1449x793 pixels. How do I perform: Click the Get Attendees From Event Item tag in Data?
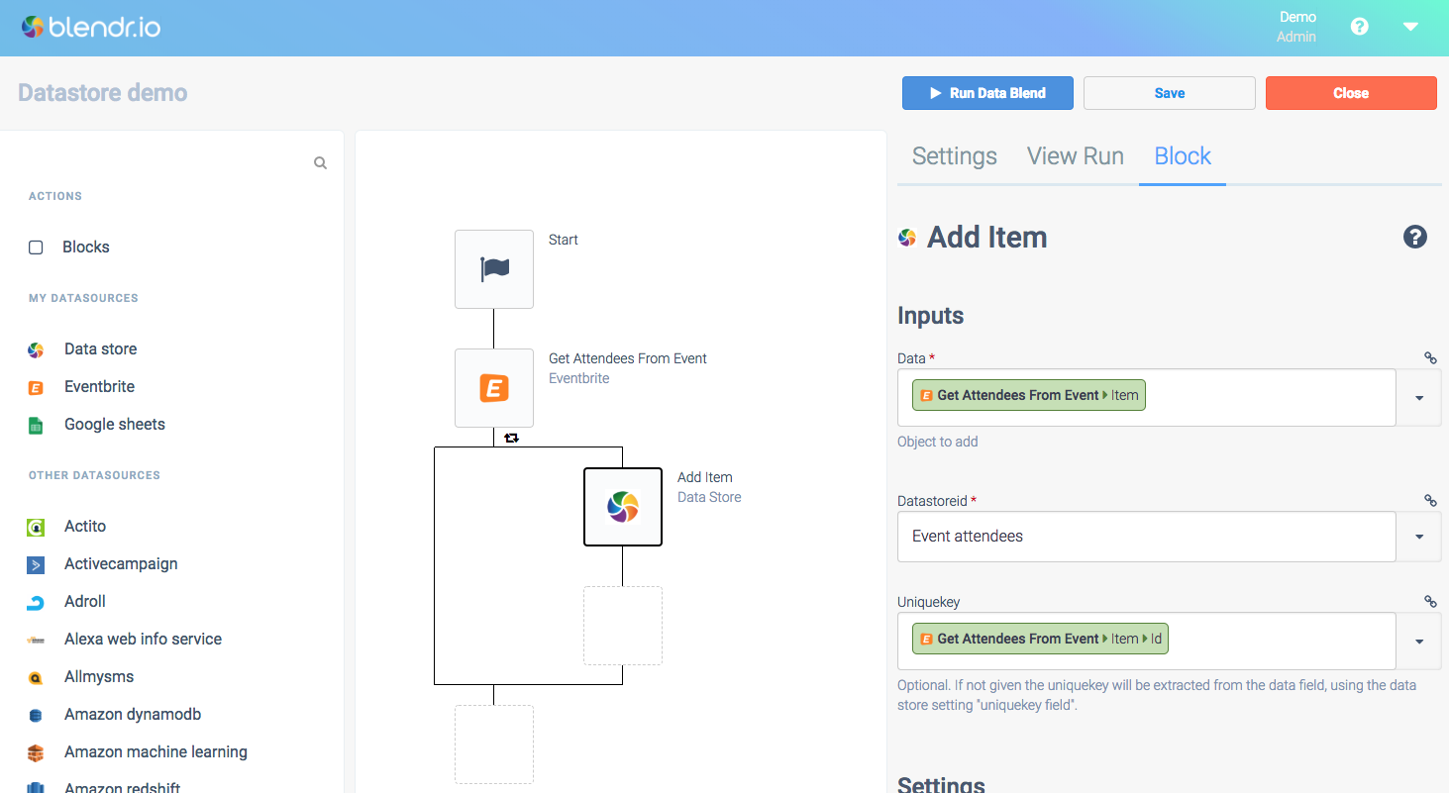1029,395
